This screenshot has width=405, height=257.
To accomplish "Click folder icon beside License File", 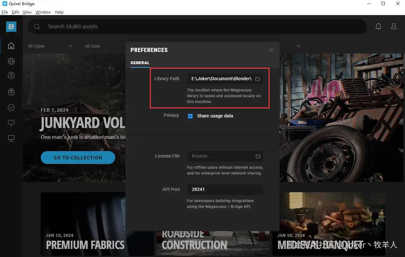I will click(258, 156).
